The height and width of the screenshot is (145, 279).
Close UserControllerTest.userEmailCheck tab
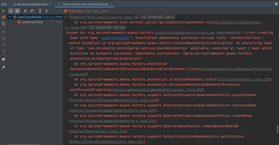pos(111,4)
